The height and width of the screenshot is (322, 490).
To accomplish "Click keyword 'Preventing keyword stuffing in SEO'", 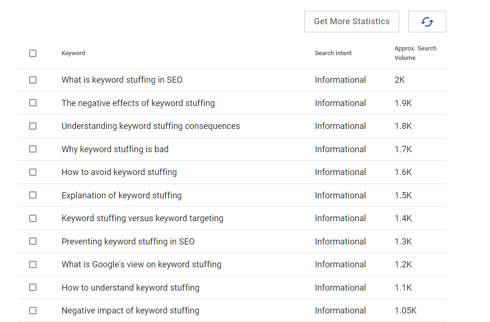I will pos(128,242).
